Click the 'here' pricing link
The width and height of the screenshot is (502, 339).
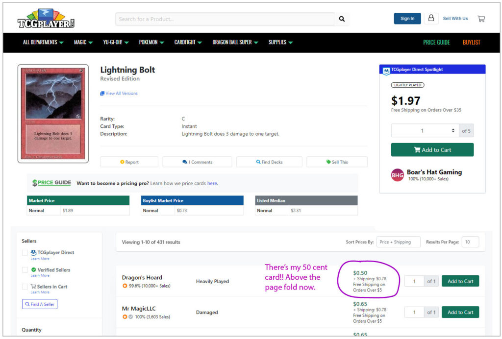(212, 183)
